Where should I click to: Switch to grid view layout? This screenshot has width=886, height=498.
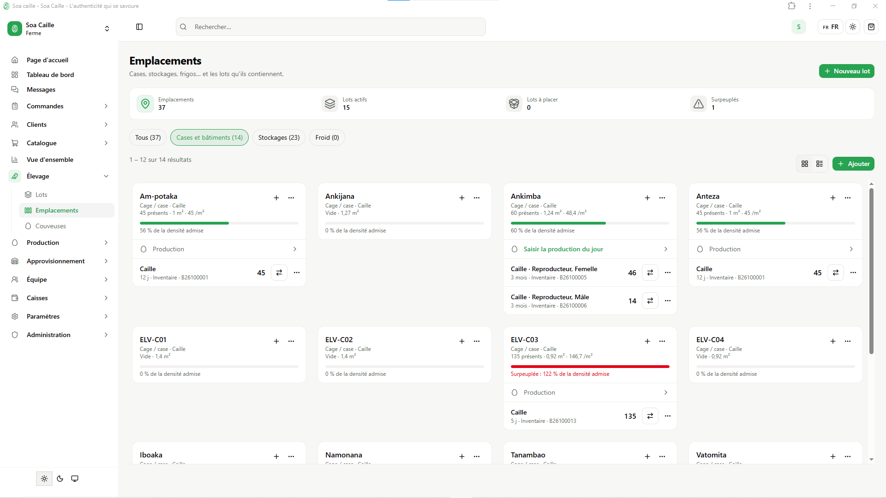[805, 164]
